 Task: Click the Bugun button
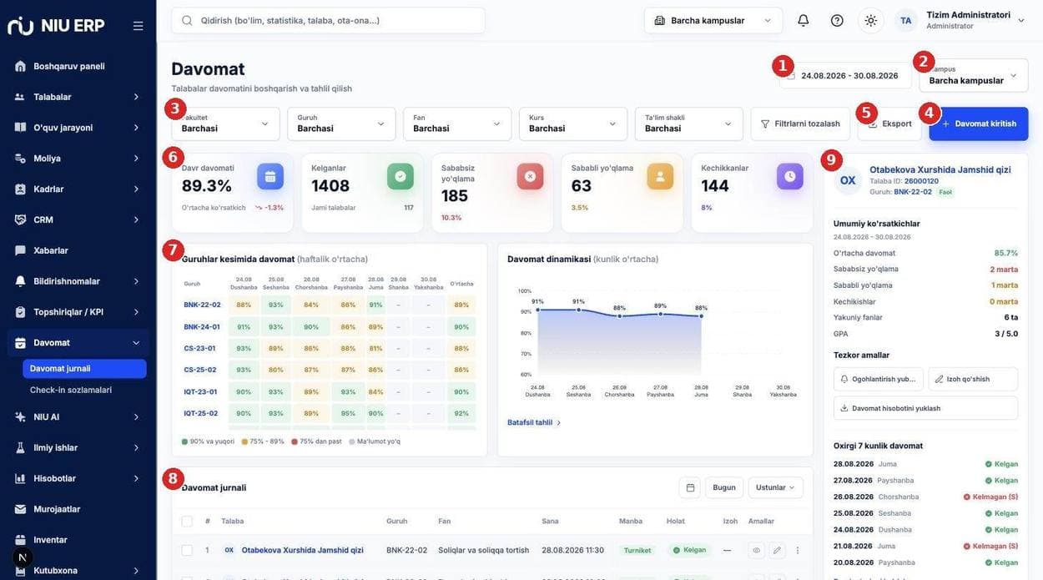724,487
